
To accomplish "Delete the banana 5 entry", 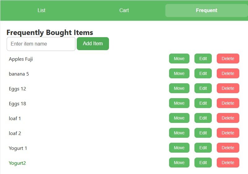I will coord(228,73).
